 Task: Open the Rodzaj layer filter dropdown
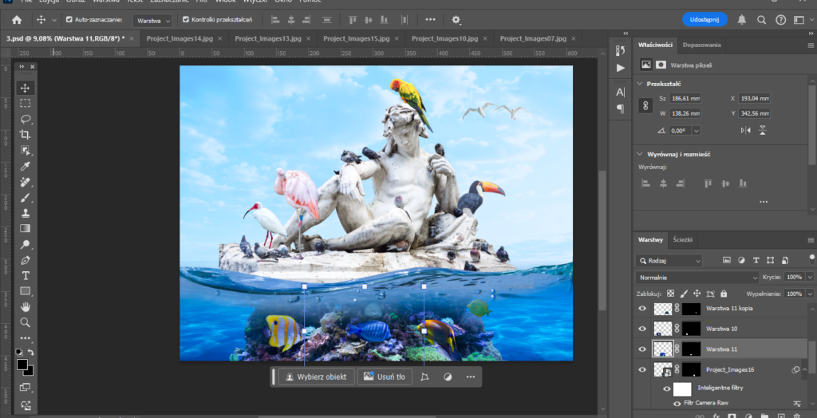669,260
